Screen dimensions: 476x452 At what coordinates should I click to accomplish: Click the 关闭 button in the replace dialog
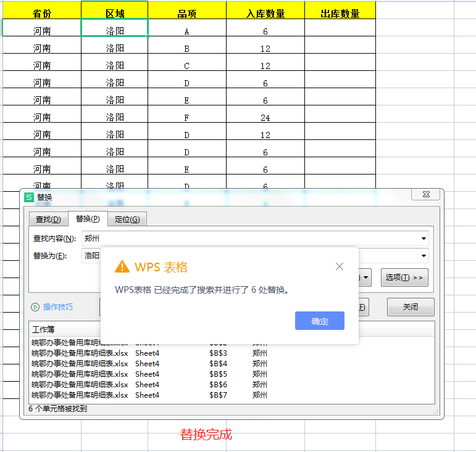411,307
